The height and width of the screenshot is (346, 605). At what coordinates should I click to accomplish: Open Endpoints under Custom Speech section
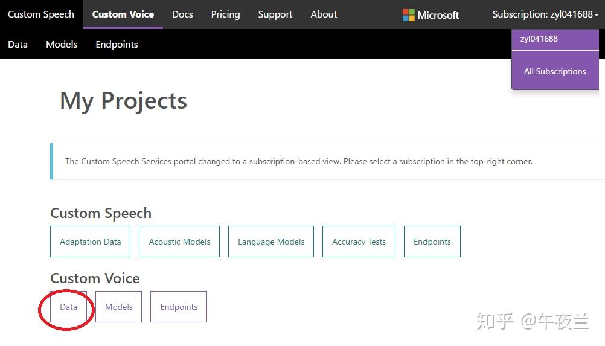coord(432,242)
